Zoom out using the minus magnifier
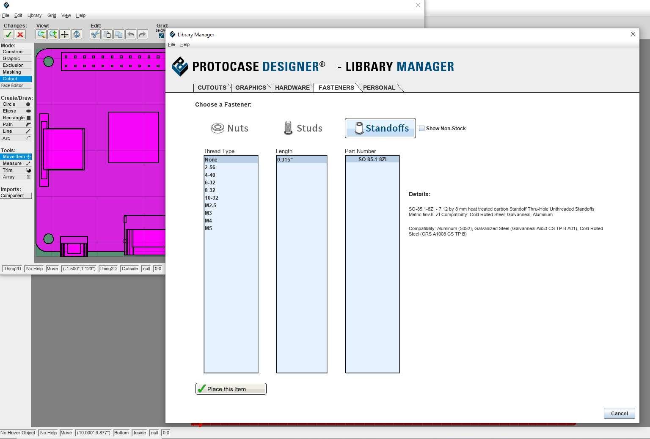The image size is (650, 439). click(41, 34)
